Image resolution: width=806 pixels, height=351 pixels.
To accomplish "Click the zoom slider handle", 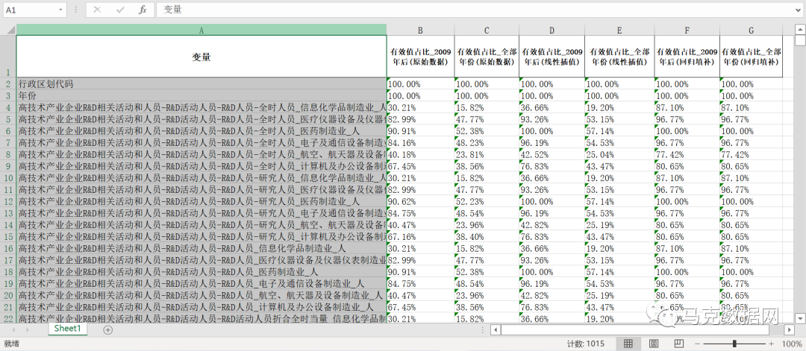I will 734,344.
